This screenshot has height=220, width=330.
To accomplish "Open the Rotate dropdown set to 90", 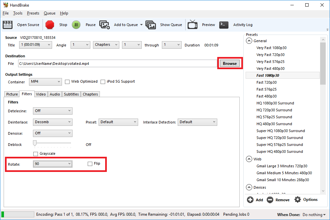I will [x=53, y=164].
